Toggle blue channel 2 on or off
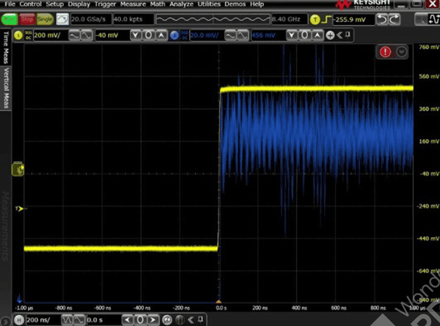 tap(174, 35)
